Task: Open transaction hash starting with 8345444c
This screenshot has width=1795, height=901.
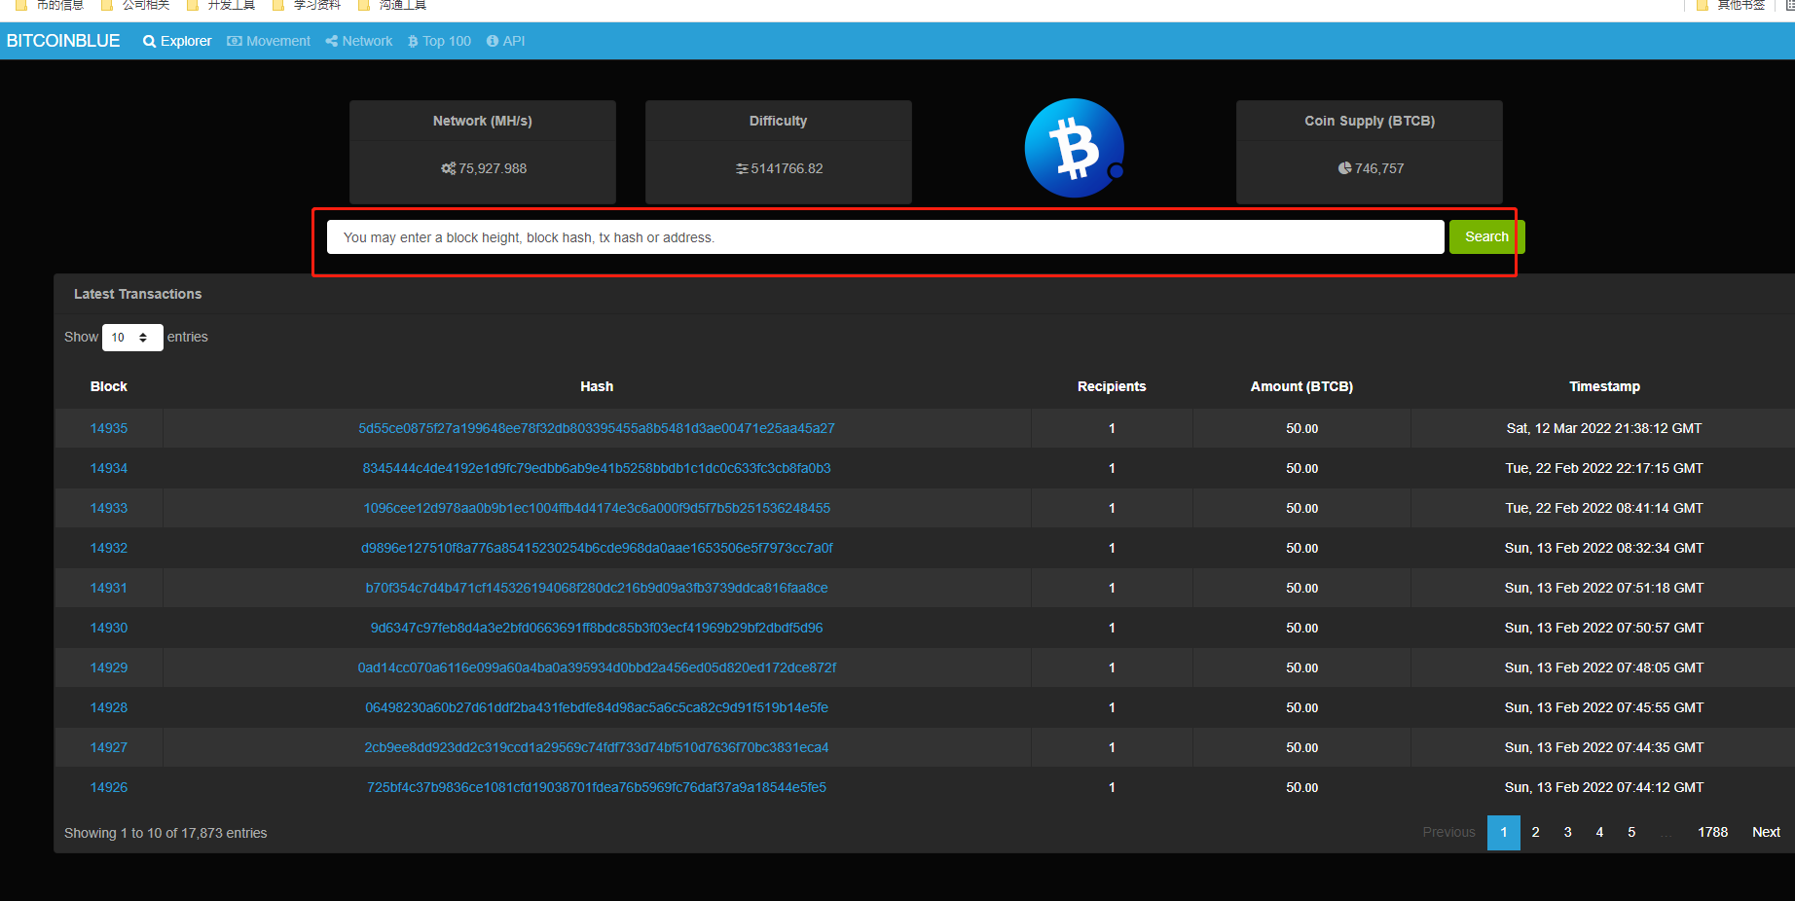Action: 596,468
